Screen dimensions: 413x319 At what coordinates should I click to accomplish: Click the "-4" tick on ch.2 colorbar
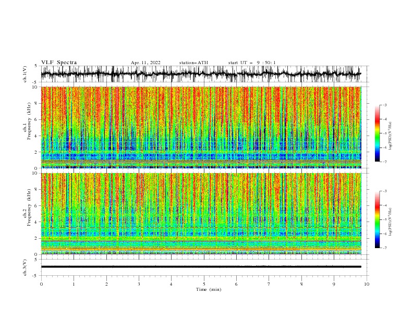pyautogui.click(x=385, y=205)
